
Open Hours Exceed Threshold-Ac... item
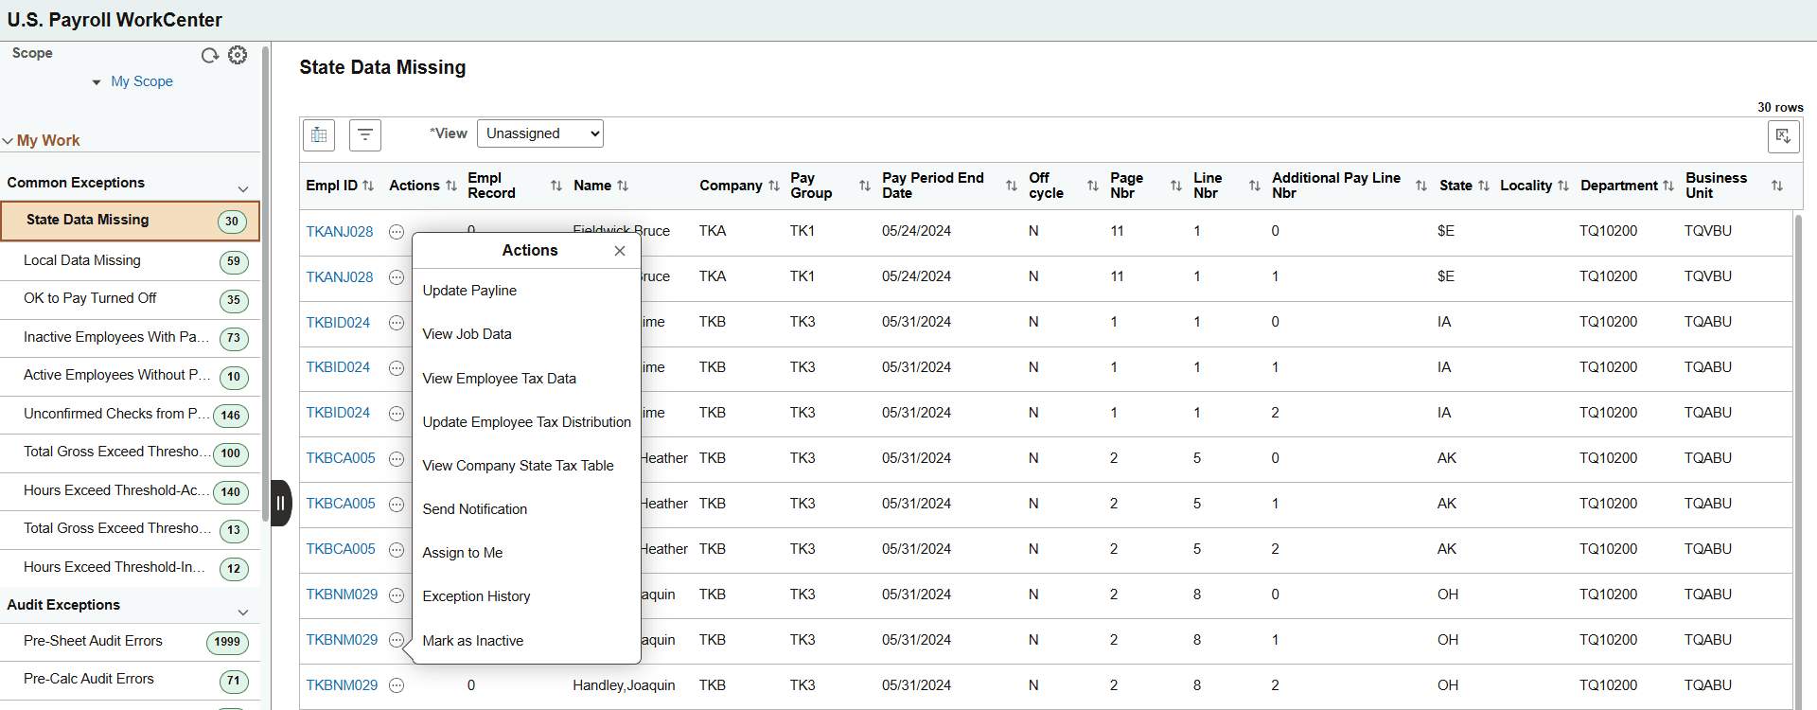click(x=130, y=491)
